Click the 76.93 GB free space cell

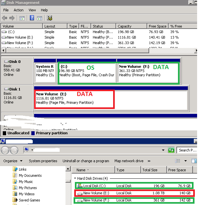tap(156, 32)
